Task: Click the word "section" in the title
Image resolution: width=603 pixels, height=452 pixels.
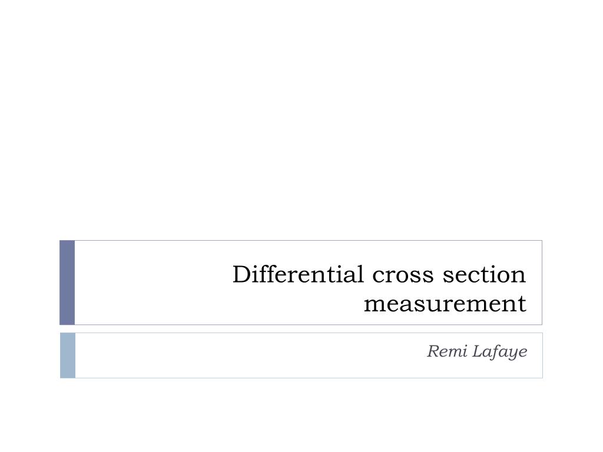Action: pos(484,274)
